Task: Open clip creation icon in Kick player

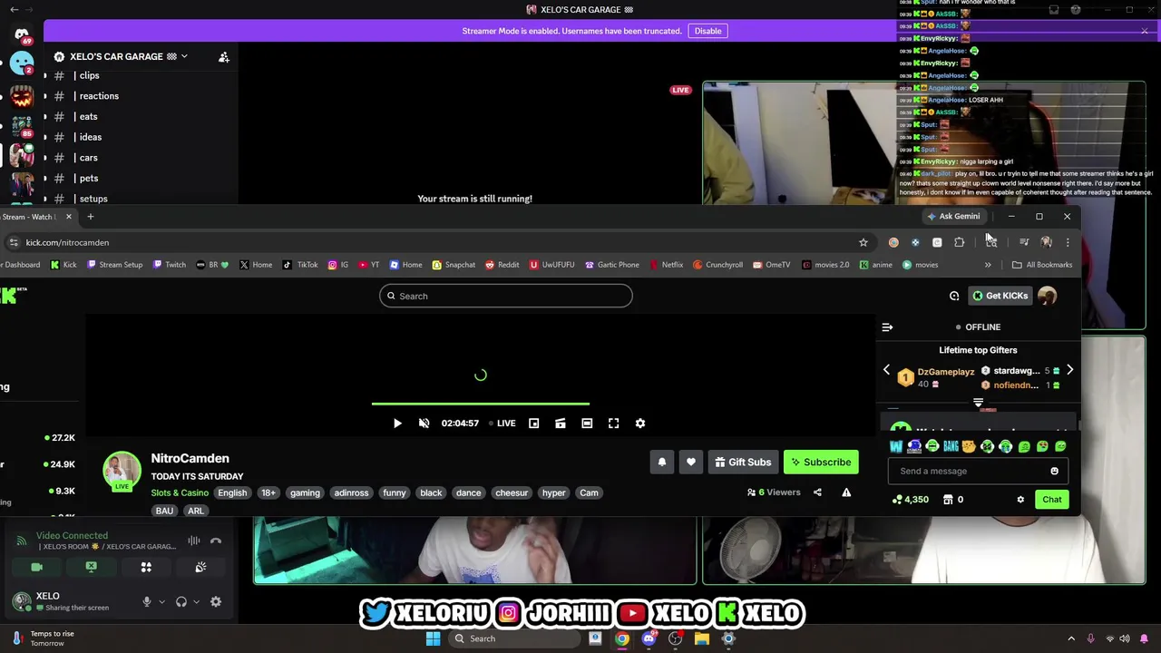Action: click(561, 424)
